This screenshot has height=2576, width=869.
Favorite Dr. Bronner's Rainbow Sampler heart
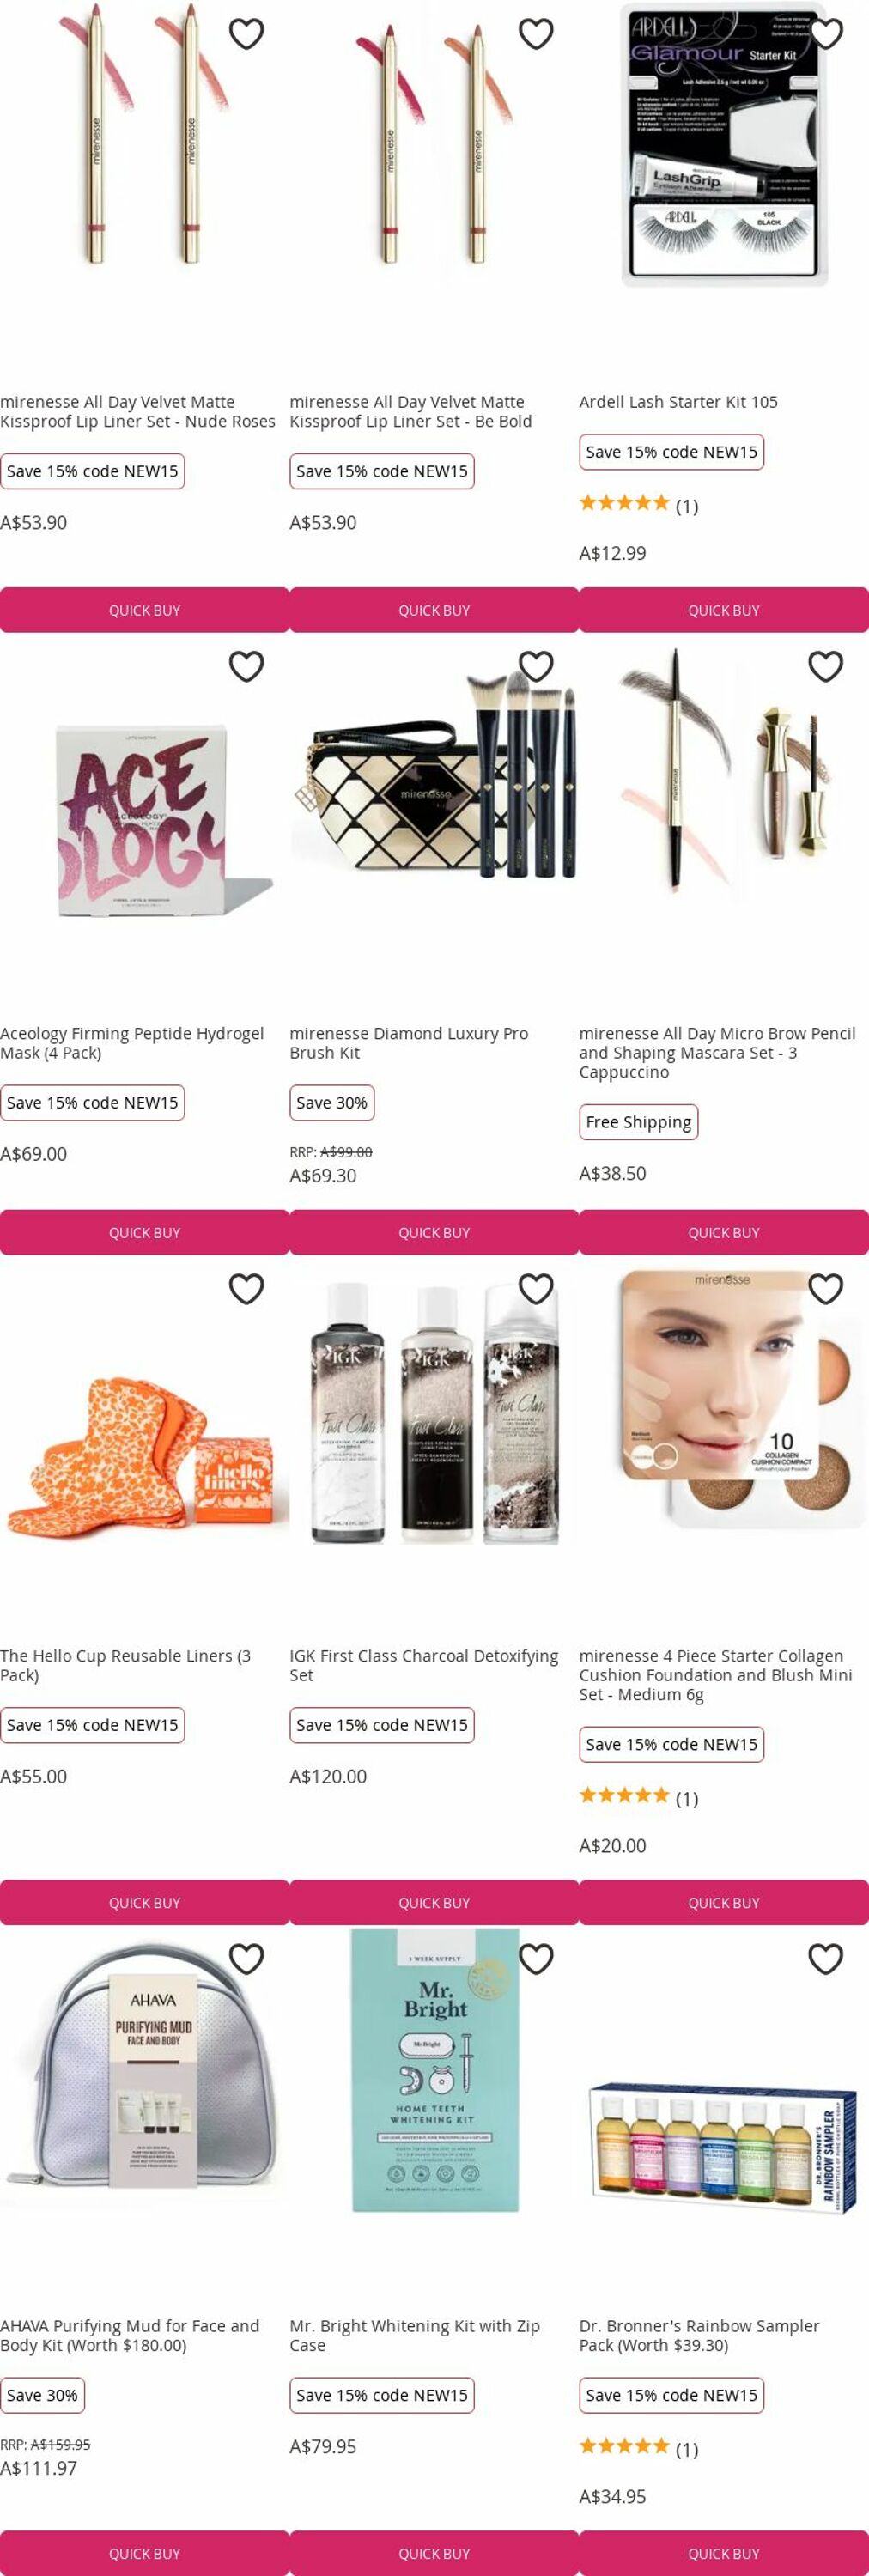(x=826, y=1959)
